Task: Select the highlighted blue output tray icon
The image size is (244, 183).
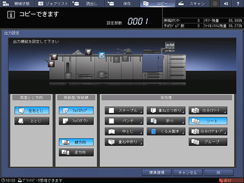Action: coord(101,55)
